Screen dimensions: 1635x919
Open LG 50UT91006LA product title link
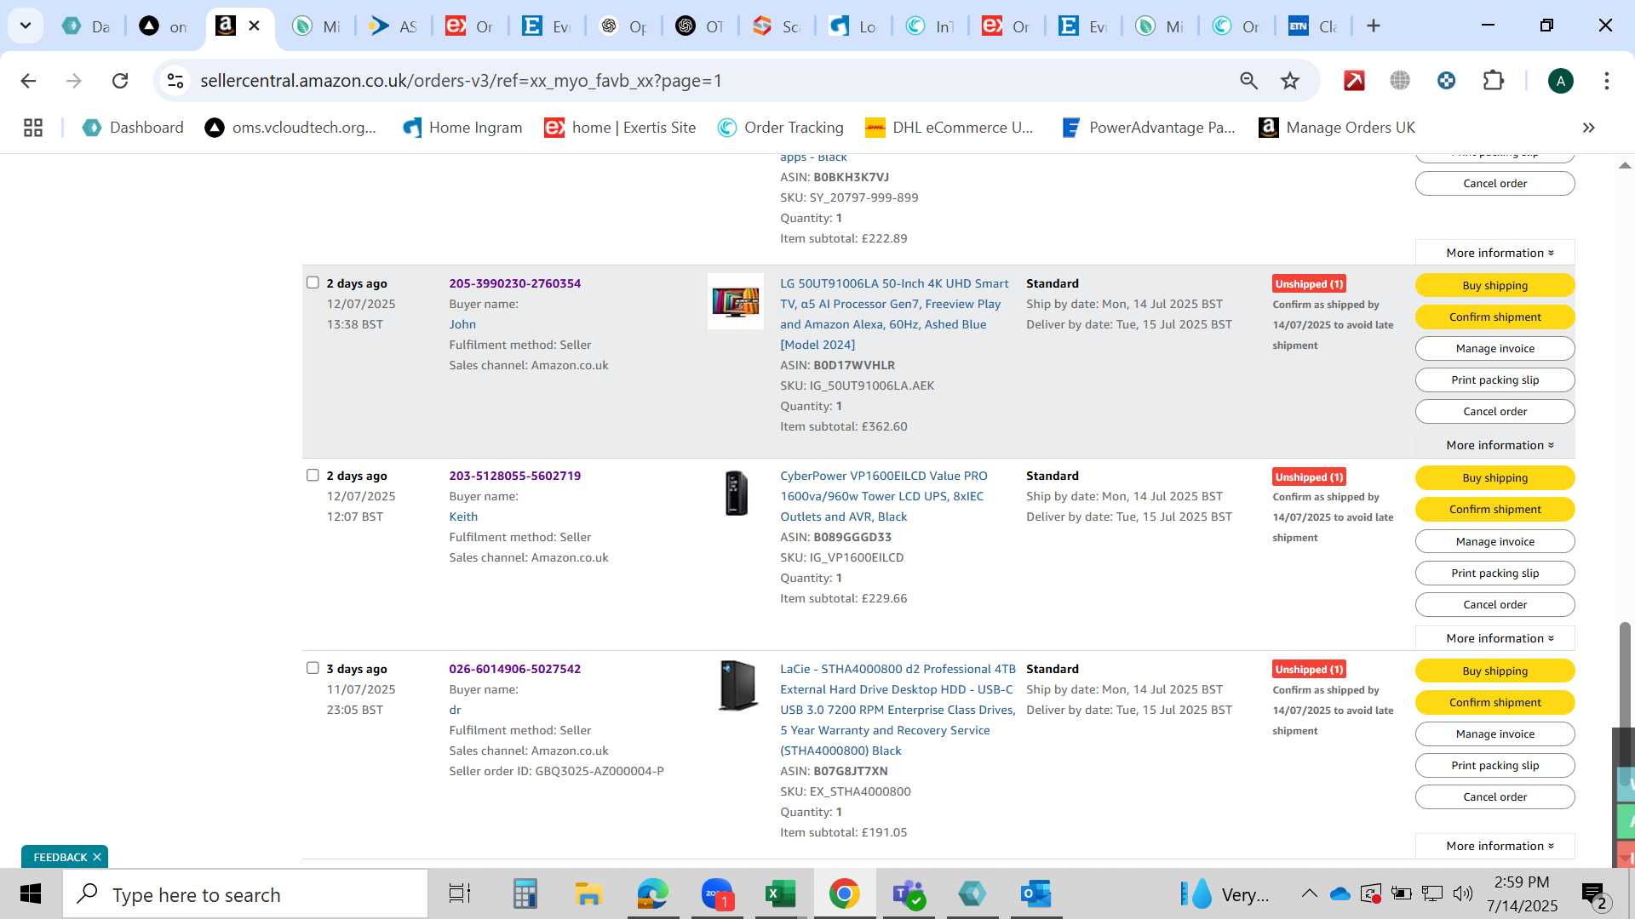point(894,314)
